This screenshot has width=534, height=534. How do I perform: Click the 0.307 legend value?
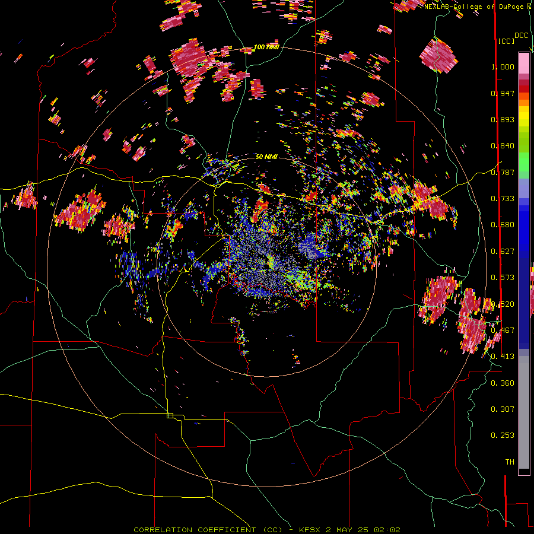coord(503,409)
